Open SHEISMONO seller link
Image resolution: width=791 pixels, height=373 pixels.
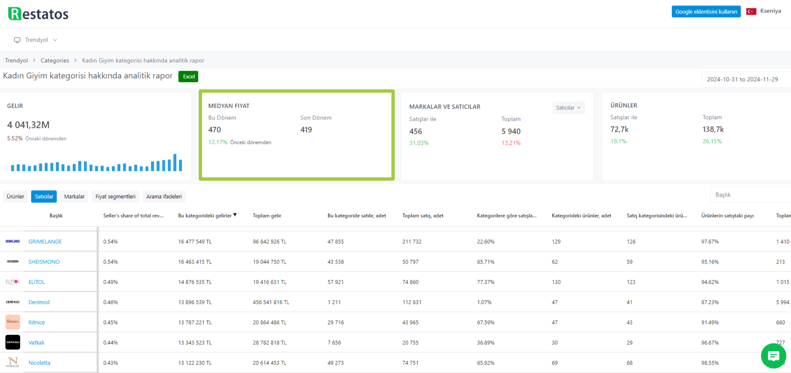pyautogui.click(x=44, y=262)
